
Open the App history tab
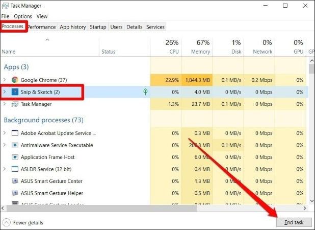pyautogui.click(x=73, y=27)
